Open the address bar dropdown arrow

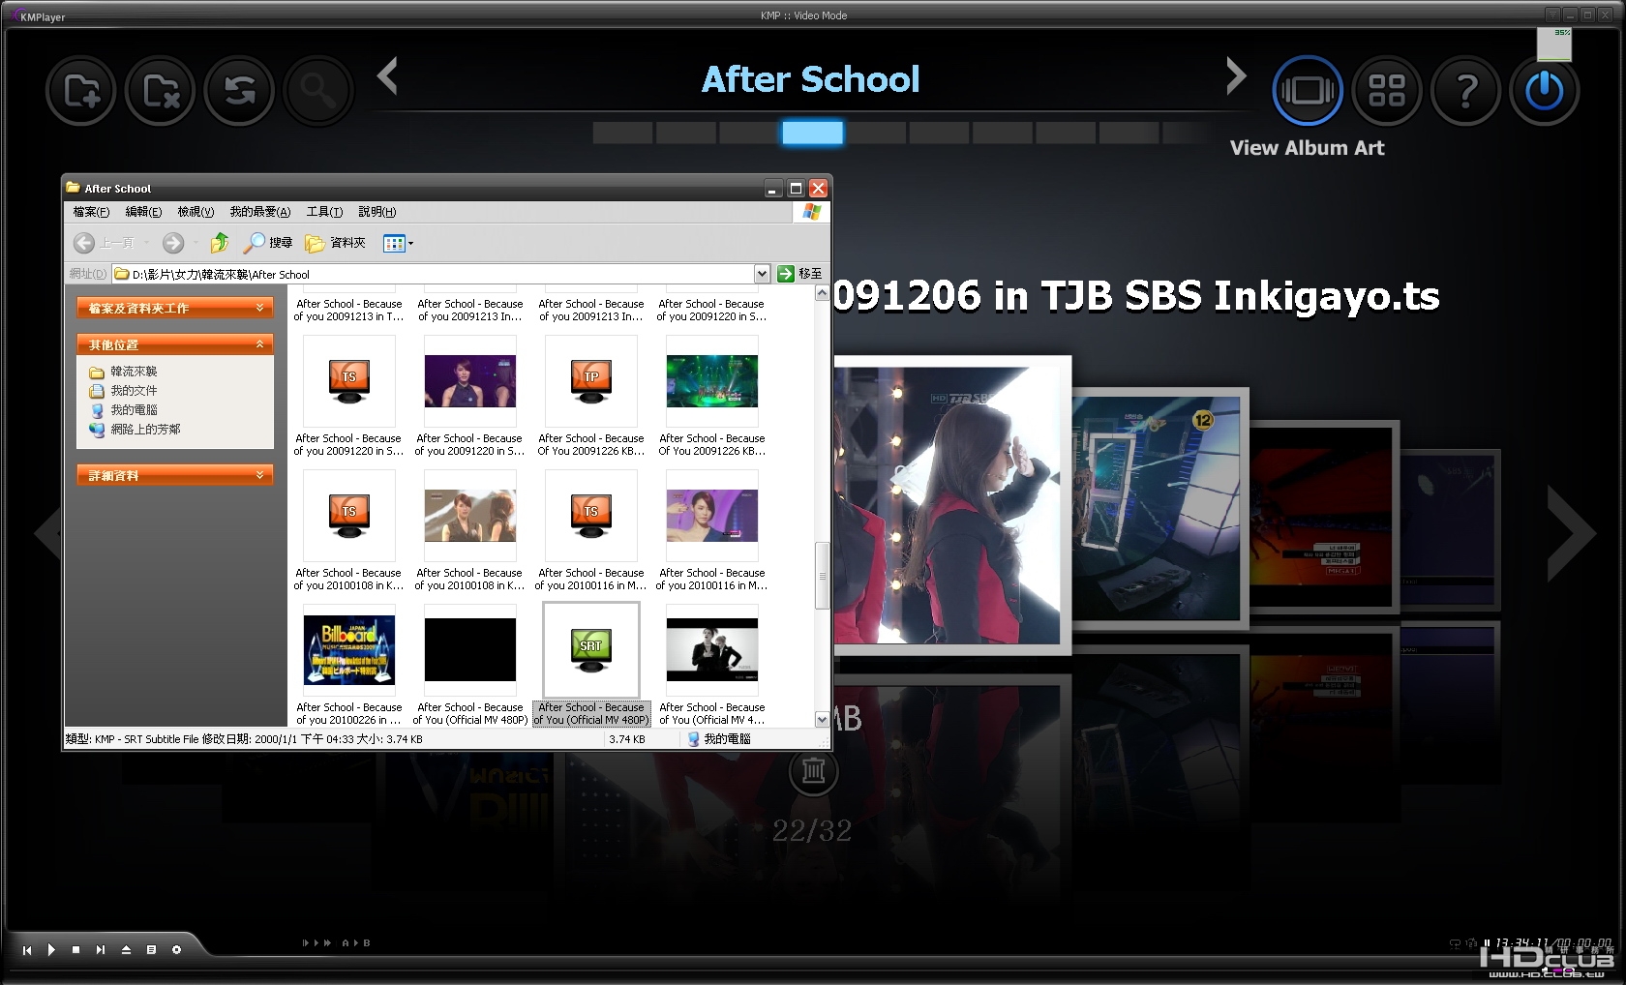tap(762, 274)
